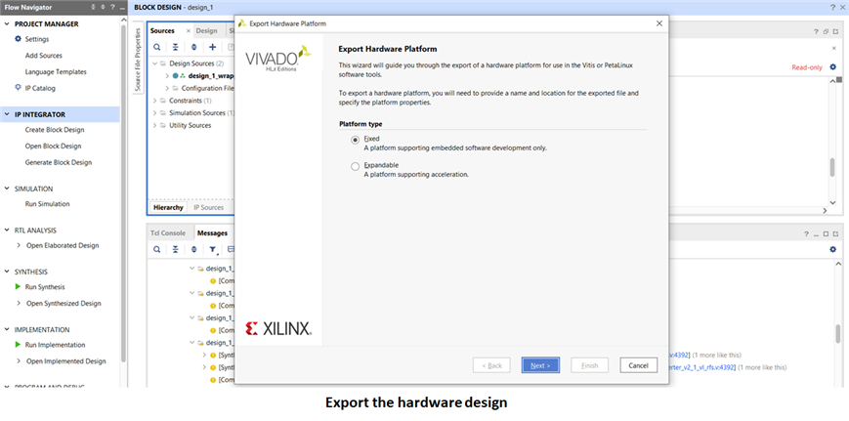Screen dimensions: 849x421
Task: Expand Open Elaborated Design
Action: click(x=19, y=245)
